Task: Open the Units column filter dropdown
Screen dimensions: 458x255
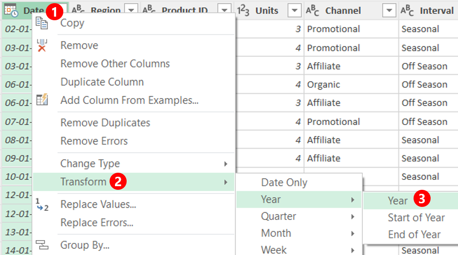Action: tap(295, 10)
